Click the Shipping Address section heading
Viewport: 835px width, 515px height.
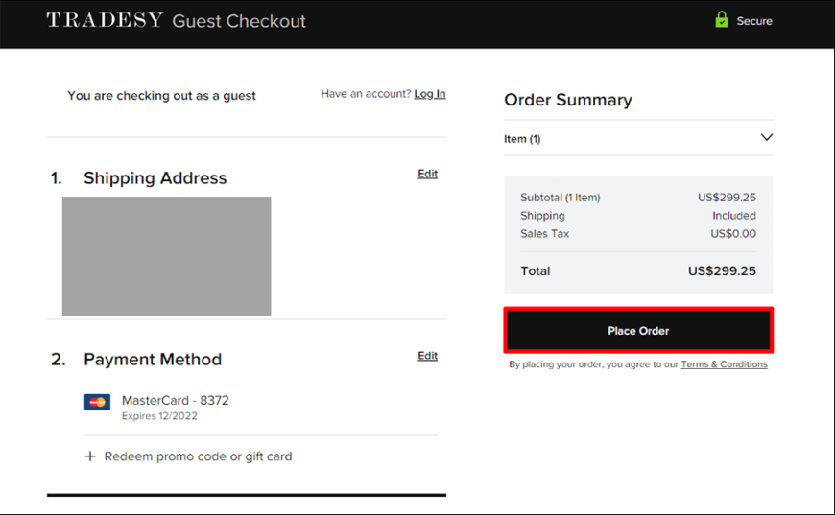155,177
